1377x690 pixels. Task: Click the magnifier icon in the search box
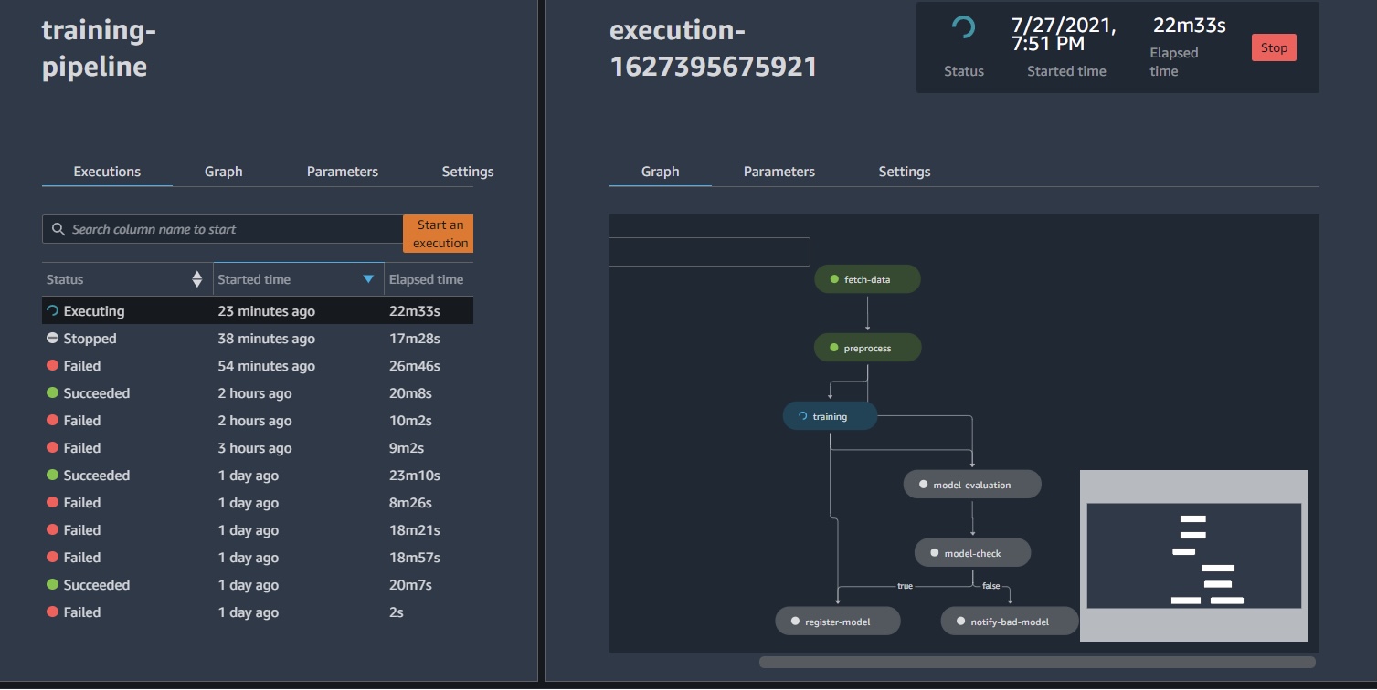(x=58, y=229)
